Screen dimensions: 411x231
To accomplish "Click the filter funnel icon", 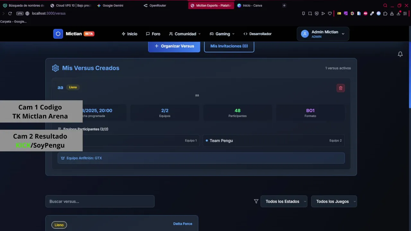I will (256, 201).
